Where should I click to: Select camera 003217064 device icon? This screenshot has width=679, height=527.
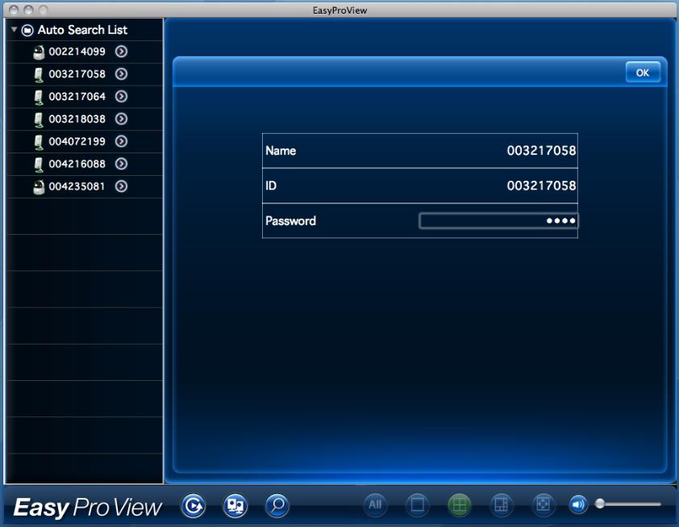point(39,97)
